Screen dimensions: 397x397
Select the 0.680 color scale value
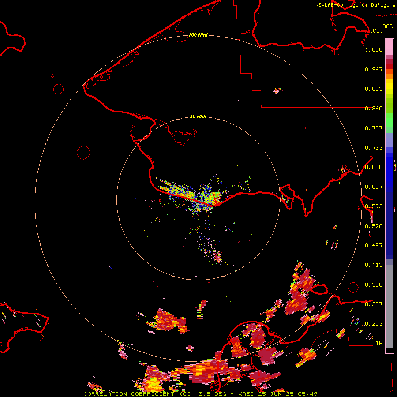tap(374, 167)
